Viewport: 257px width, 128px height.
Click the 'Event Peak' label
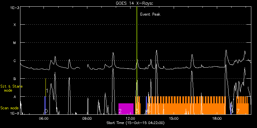150,14
